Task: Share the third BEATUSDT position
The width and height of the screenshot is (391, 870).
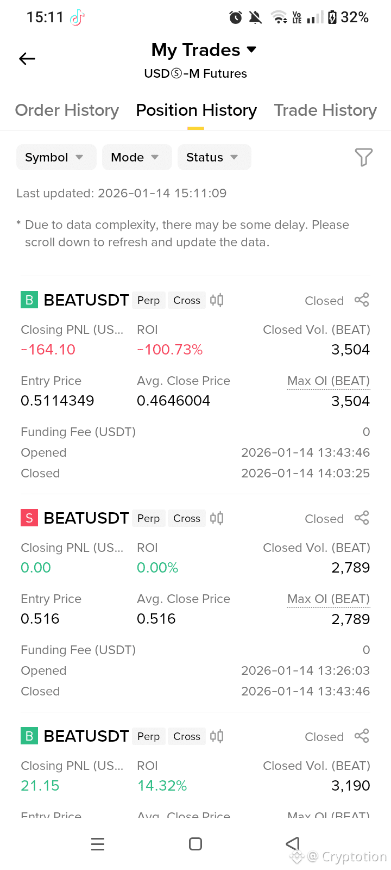Action: [362, 736]
